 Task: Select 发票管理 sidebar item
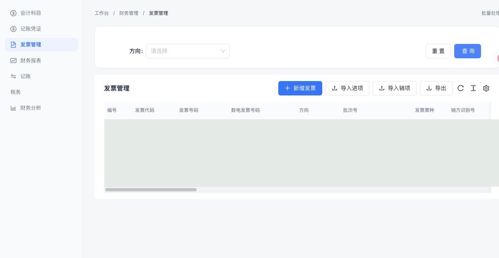click(41, 45)
